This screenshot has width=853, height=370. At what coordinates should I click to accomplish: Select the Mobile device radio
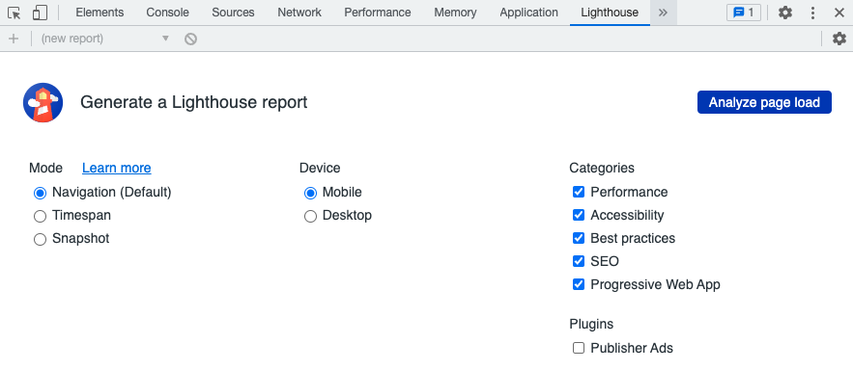[x=310, y=193]
